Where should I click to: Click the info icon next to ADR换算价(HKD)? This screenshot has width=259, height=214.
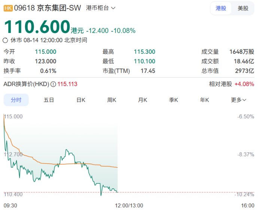[53, 84]
